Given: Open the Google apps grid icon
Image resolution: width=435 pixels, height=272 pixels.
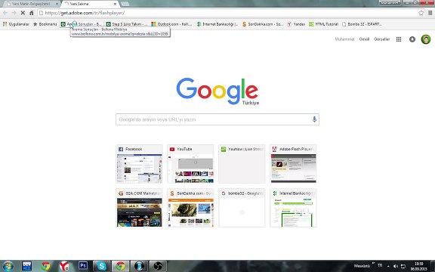Looking at the screenshot, I should tap(399, 39).
